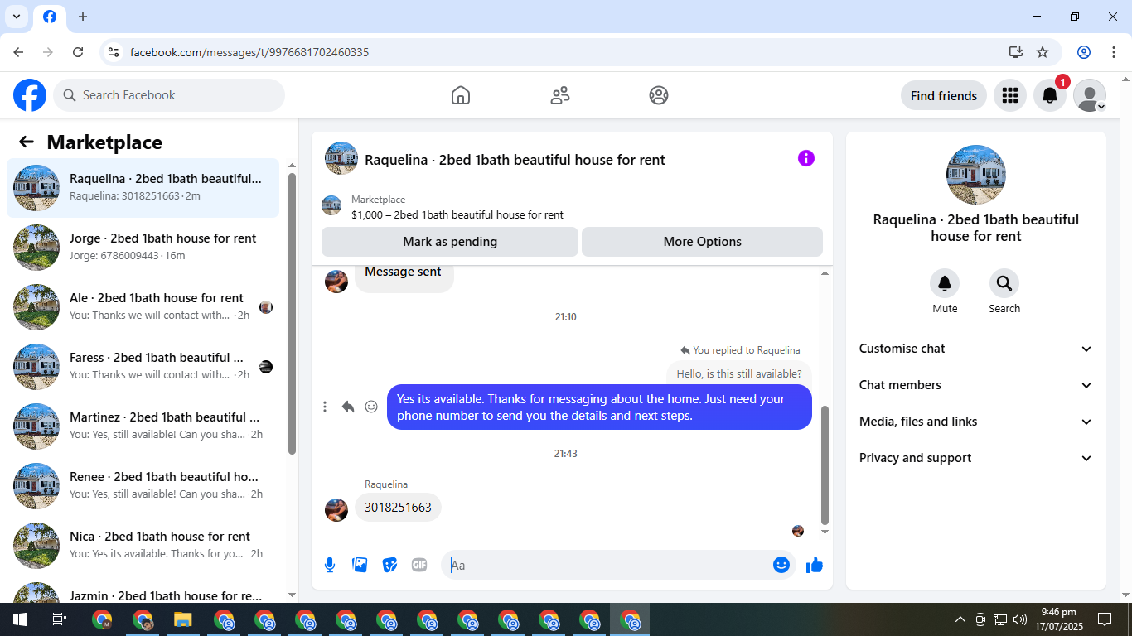Show hidden system tray icons
The image size is (1132, 636).
(960, 619)
